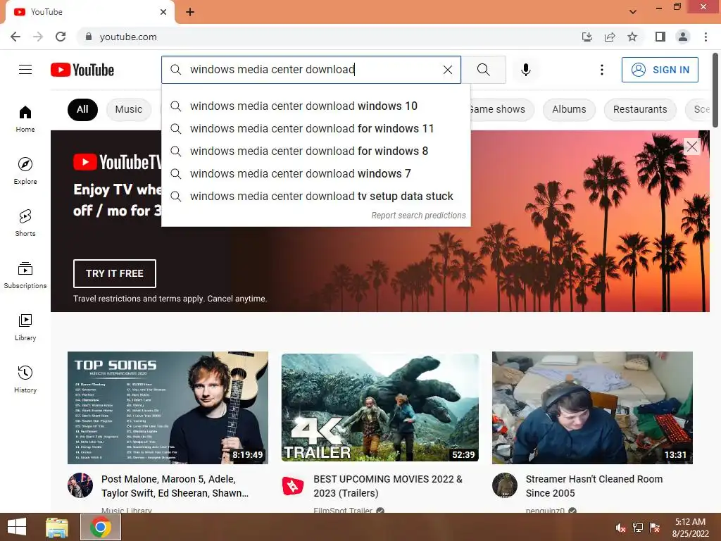Select suggestion 'download windows 10'
721x541 pixels.
pos(316,106)
